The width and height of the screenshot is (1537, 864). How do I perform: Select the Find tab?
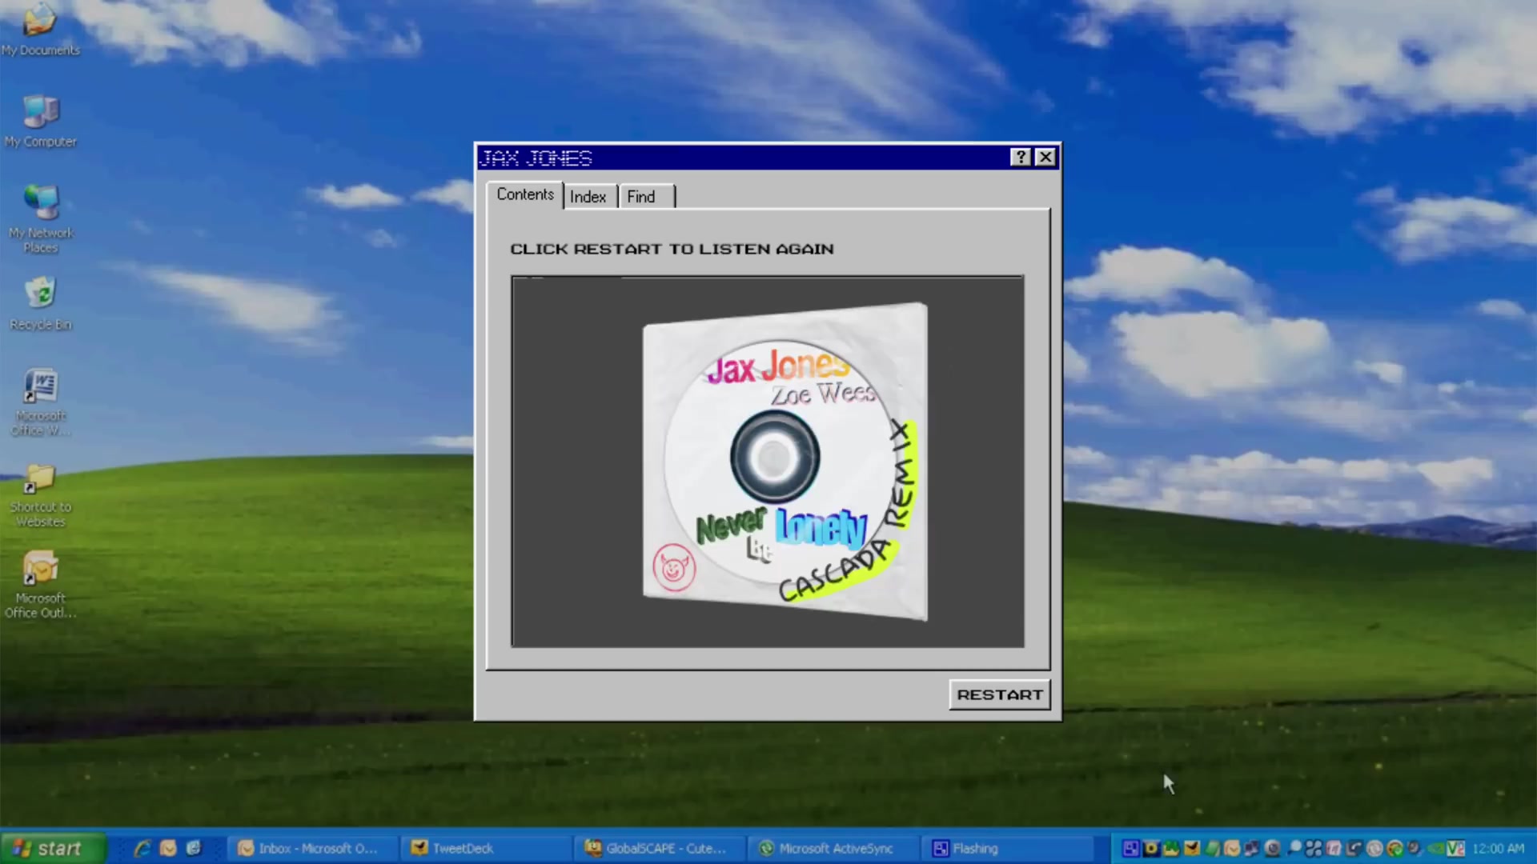tap(645, 197)
